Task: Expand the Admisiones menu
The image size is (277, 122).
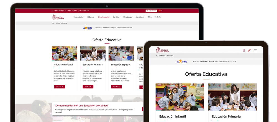Action: coord(141,17)
